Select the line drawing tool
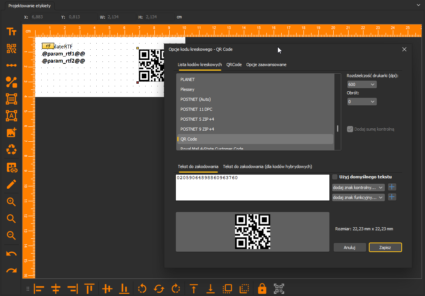The height and width of the screenshot is (296, 425). point(11,65)
